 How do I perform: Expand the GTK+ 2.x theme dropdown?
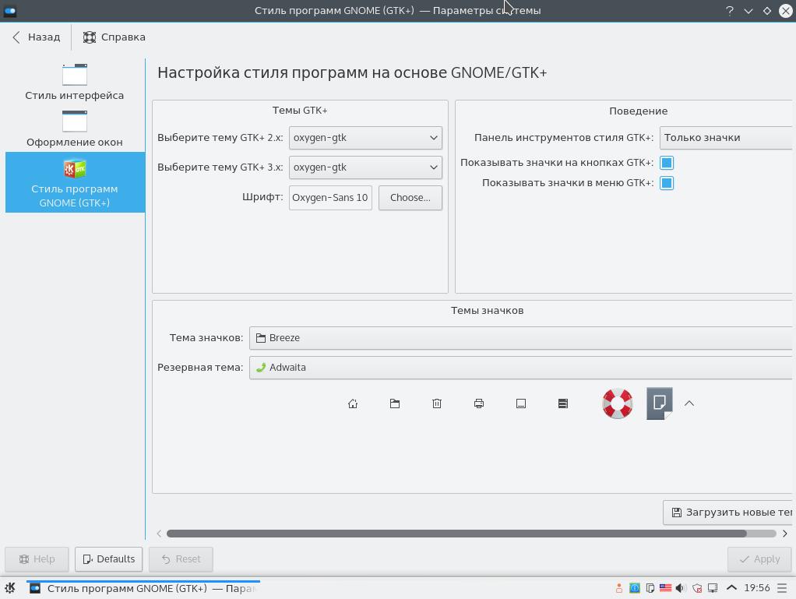(365, 138)
